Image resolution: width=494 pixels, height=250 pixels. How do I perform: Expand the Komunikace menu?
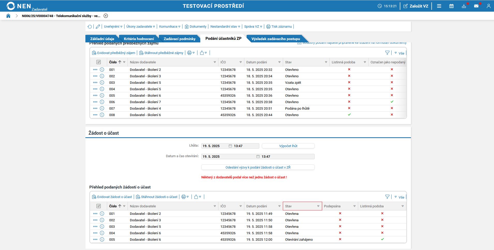coord(170,27)
